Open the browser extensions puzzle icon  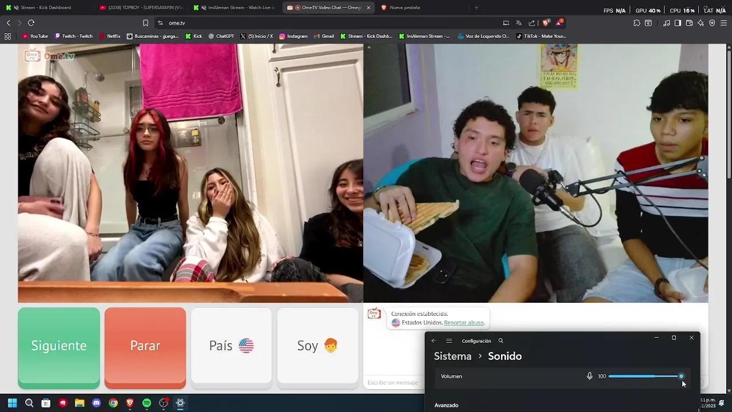[x=636, y=23]
